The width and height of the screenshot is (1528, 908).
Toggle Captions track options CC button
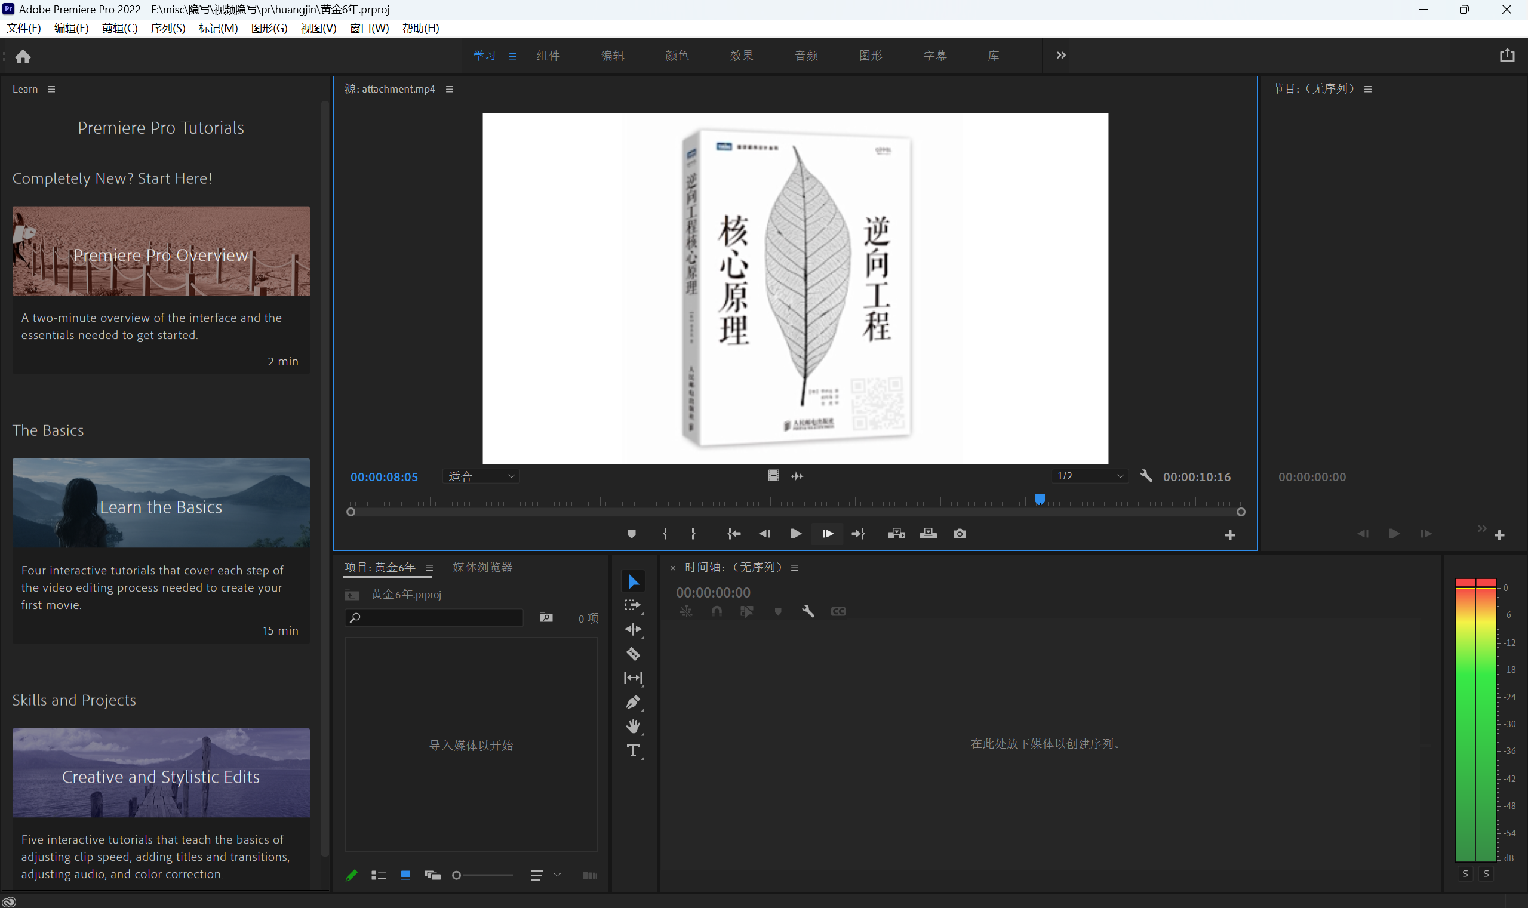(x=838, y=611)
